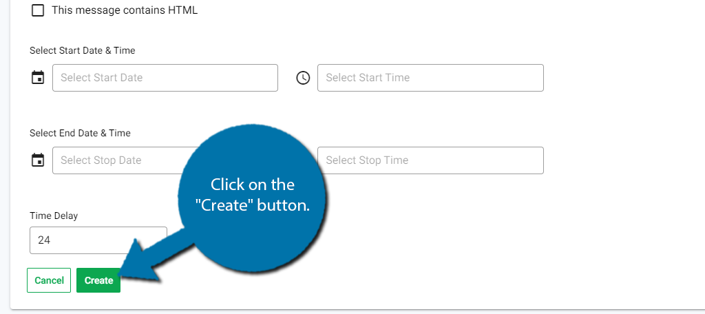Click the "Select End Date & Time" heading
The width and height of the screenshot is (705, 314).
80,133
